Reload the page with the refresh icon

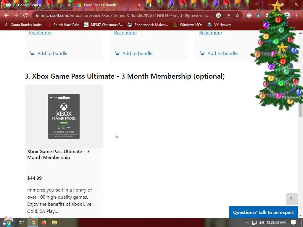[25, 15]
